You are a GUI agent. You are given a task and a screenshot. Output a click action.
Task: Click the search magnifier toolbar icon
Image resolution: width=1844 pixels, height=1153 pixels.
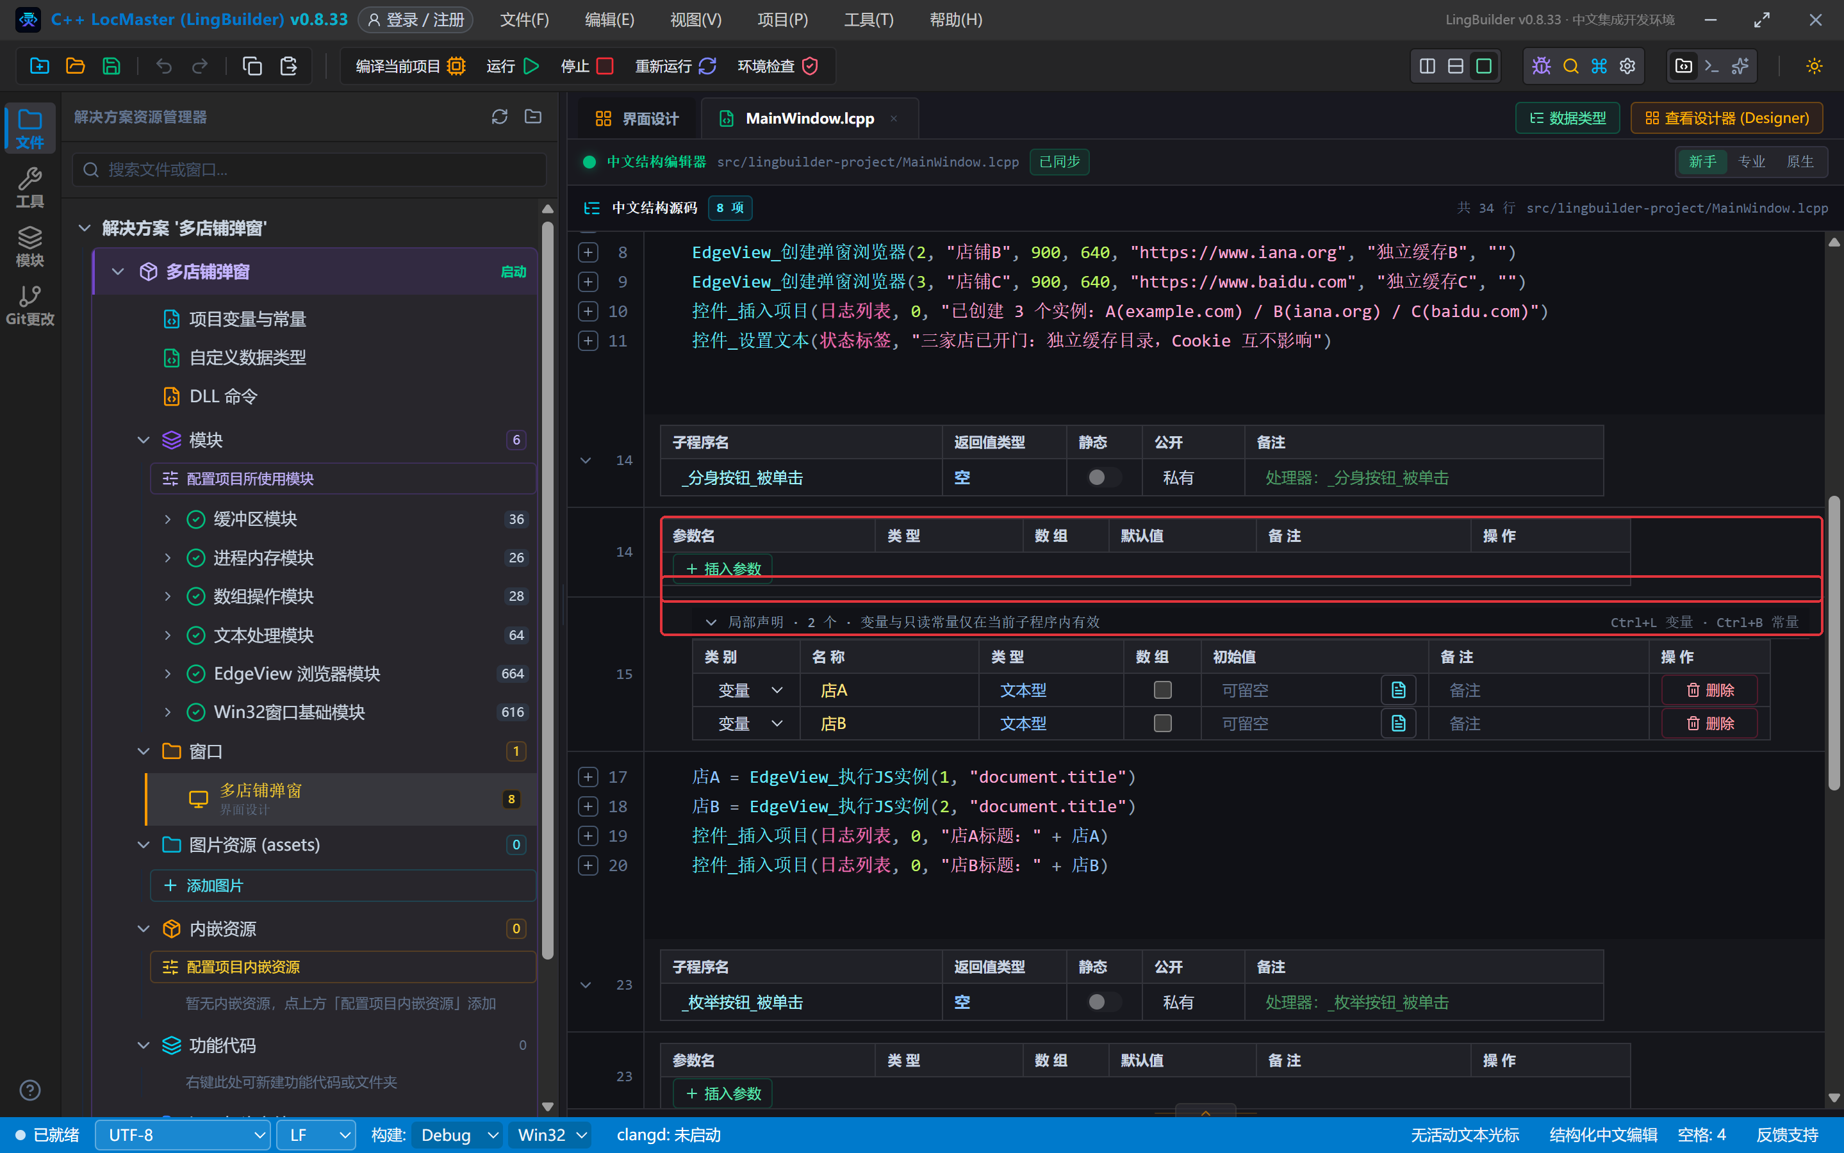1570,67
